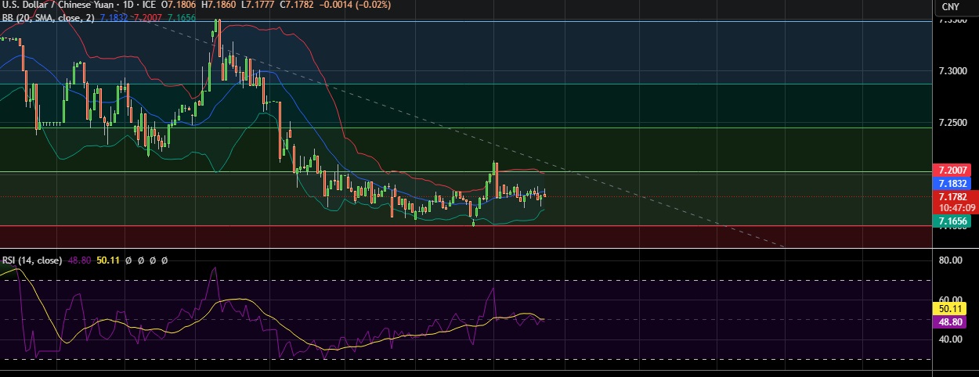This screenshot has height=377, width=979.
Task: Click the 7.2500 price axis tick
Action: (x=954, y=123)
